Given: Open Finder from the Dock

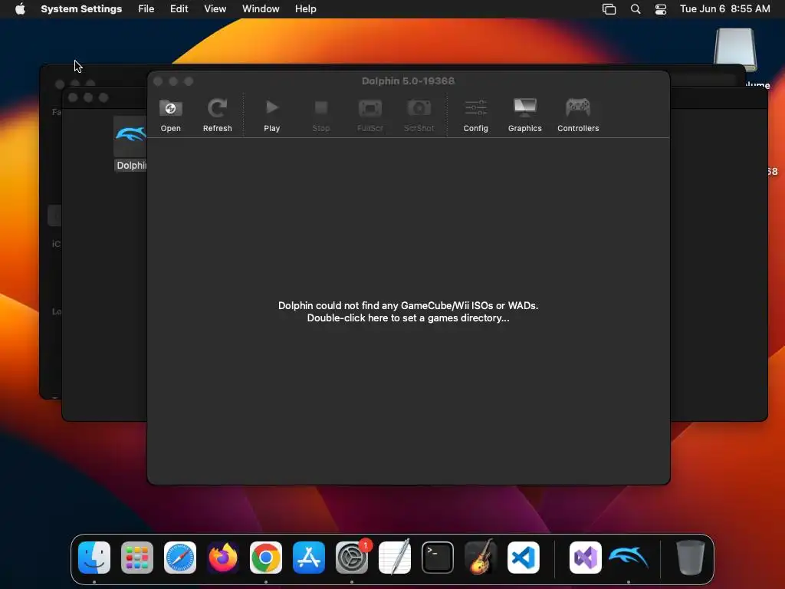Looking at the screenshot, I should (x=94, y=558).
